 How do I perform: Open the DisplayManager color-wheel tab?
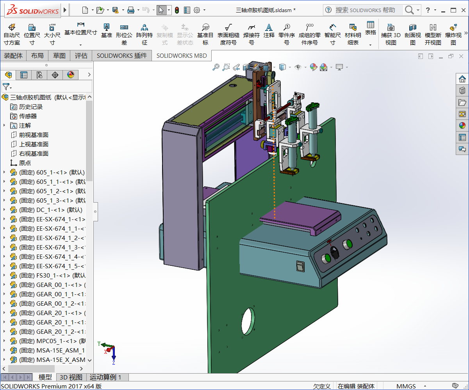[x=71, y=75]
